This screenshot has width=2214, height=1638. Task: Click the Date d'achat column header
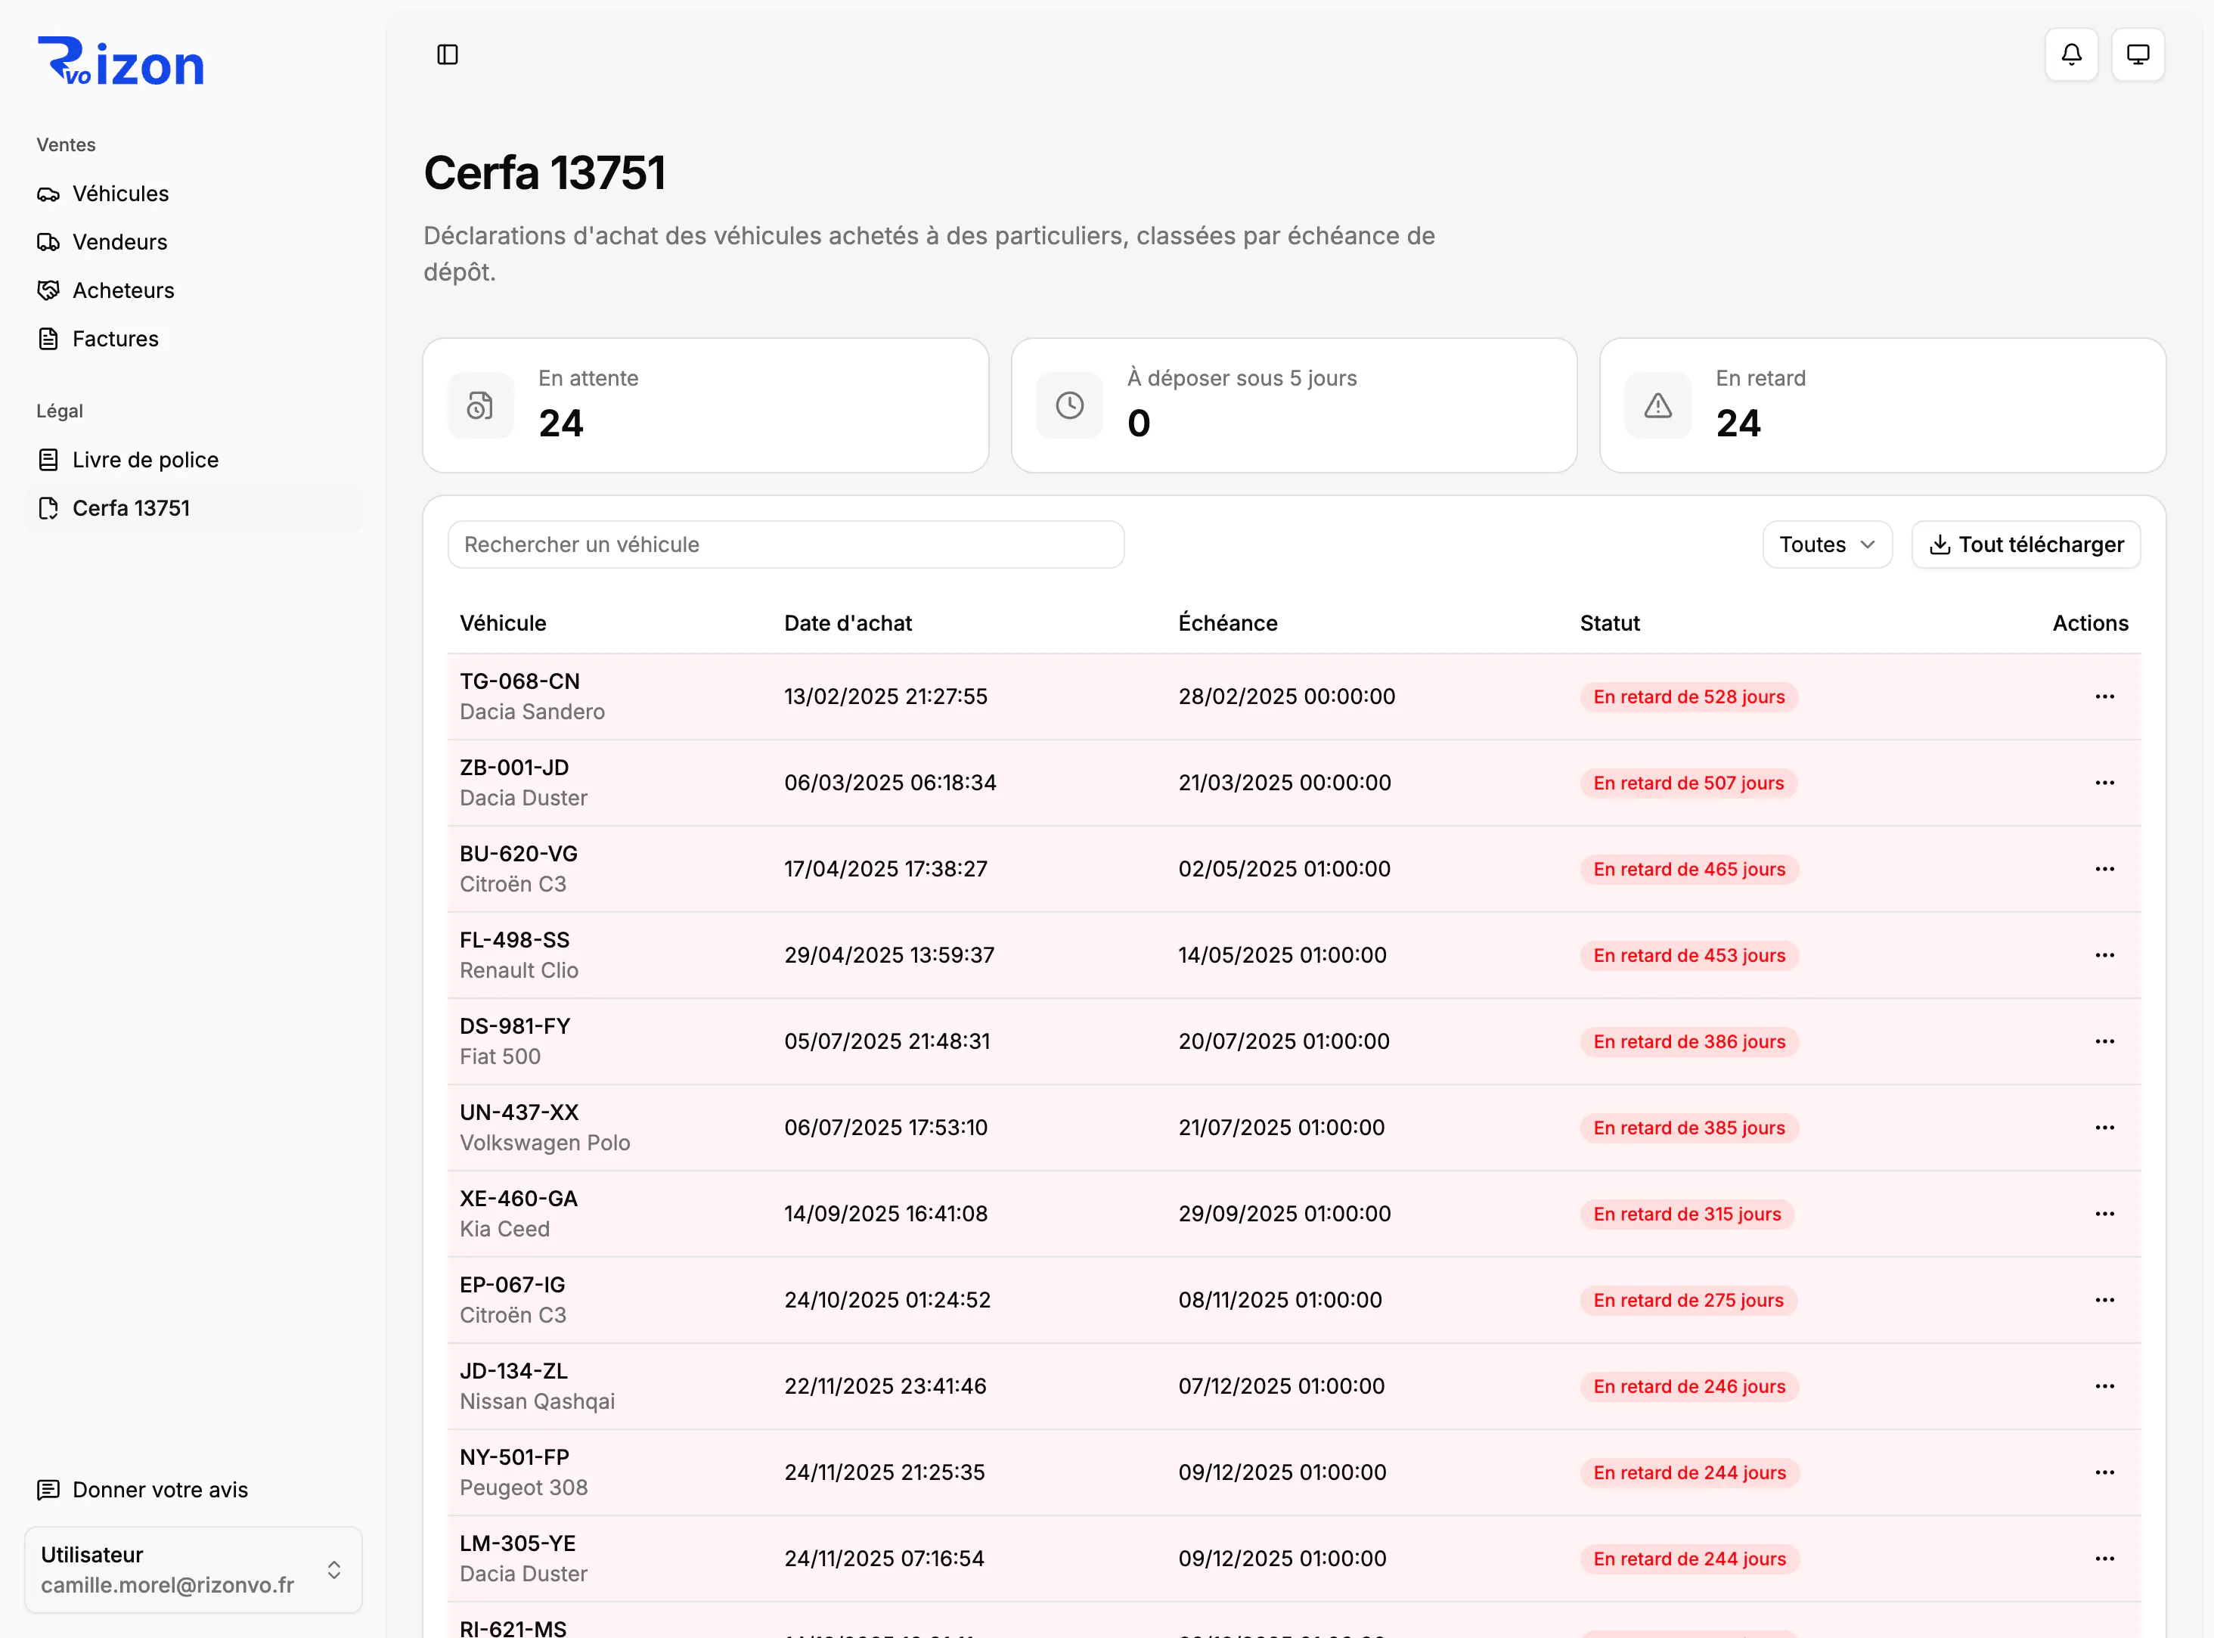(x=848, y=622)
